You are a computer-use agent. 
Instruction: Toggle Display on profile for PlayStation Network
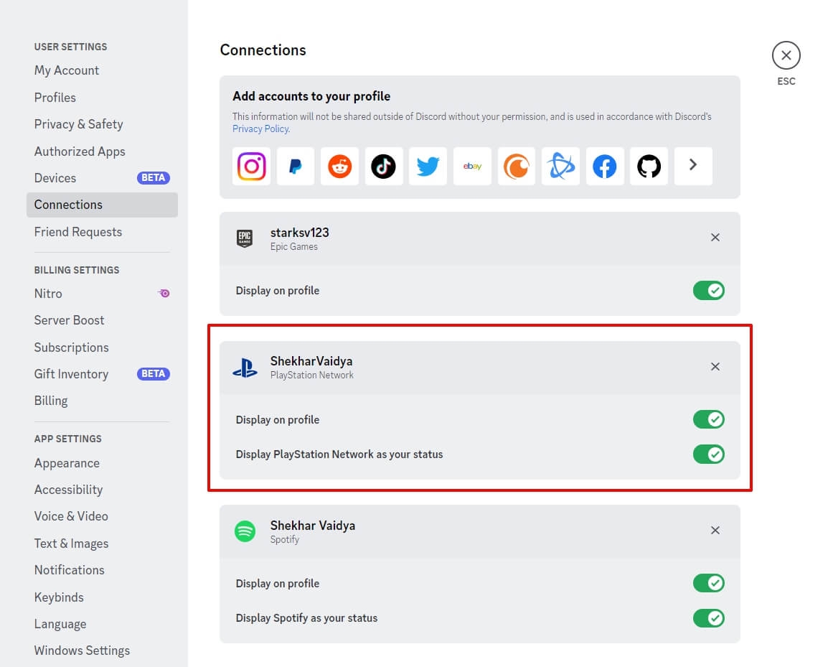[709, 419]
